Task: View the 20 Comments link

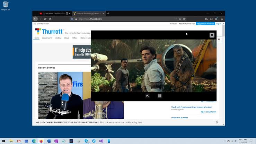Action: click(209, 112)
